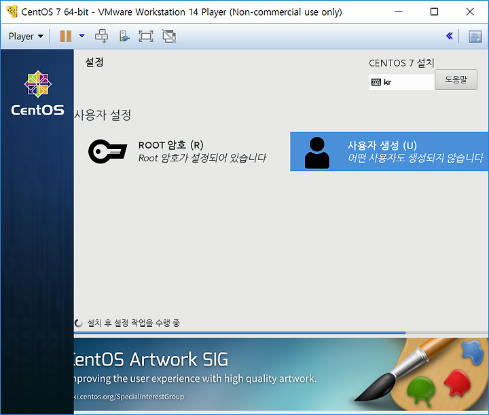
Task: Collapse toolbar with double chevron
Action: (450, 36)
